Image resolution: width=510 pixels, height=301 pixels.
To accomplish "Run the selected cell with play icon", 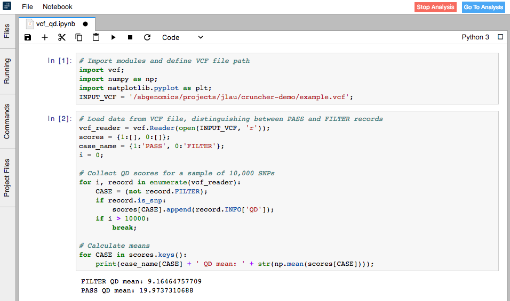I will click(113, 37).
